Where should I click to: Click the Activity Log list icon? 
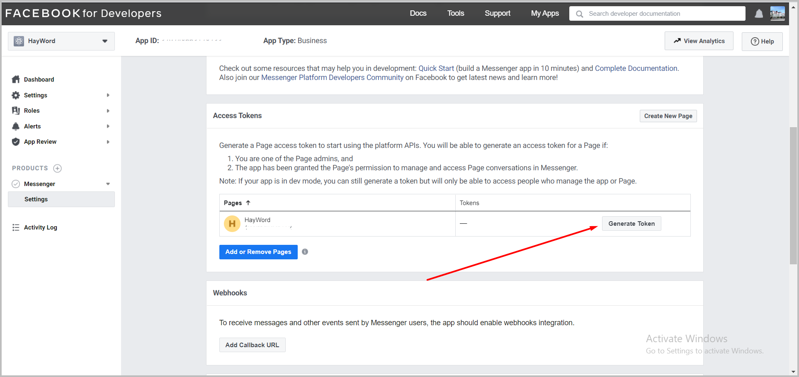[x=16, y=227]
